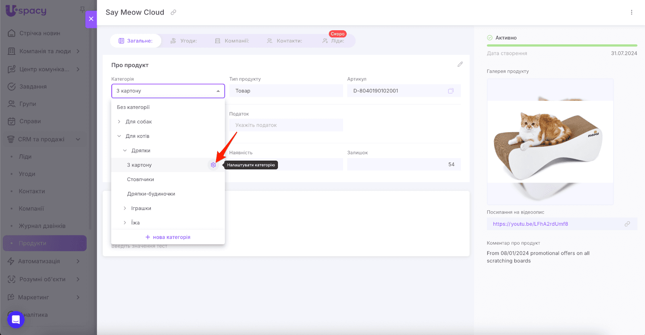This screenshot has width=645, height=335.
Task: Close the product panel with the purple X
Action: [x=91, y=19]
